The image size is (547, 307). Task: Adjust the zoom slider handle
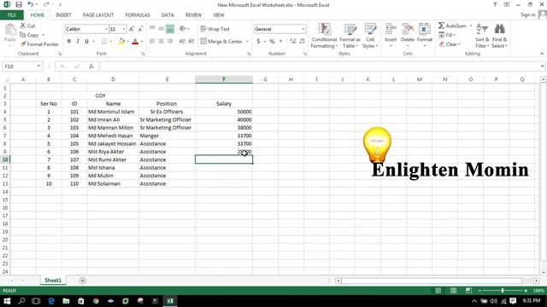[503, 290]
